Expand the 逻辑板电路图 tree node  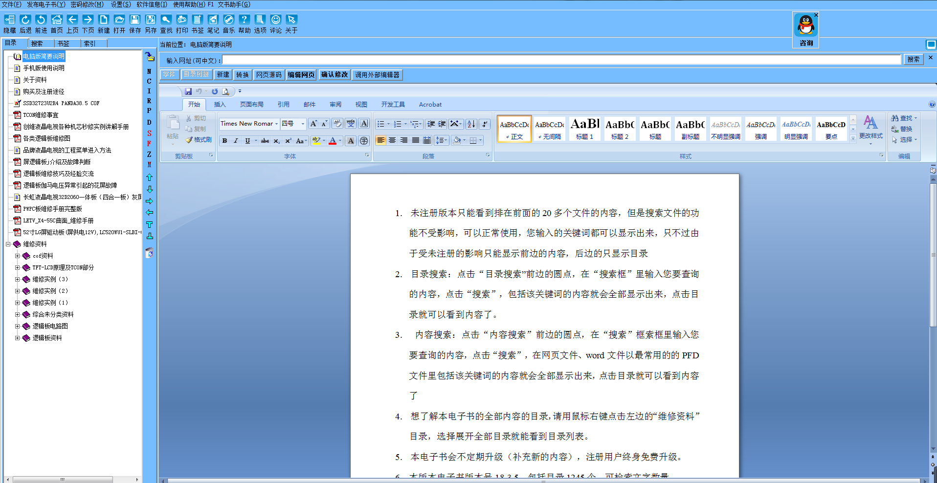(x=17, y=326)
